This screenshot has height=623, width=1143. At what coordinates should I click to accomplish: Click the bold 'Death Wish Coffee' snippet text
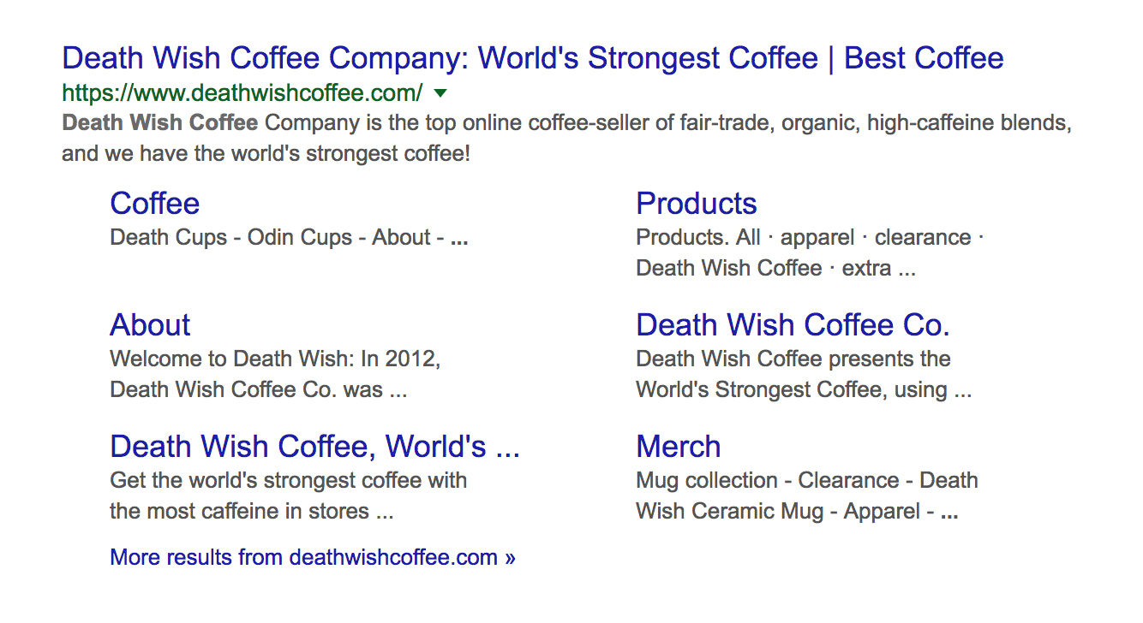[160, 123]
